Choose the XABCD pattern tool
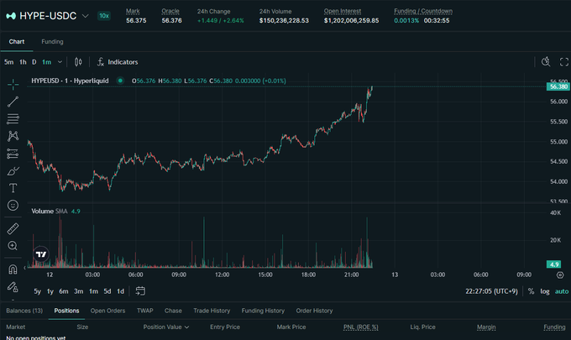 pyautogui.click(x=13, y=136)
